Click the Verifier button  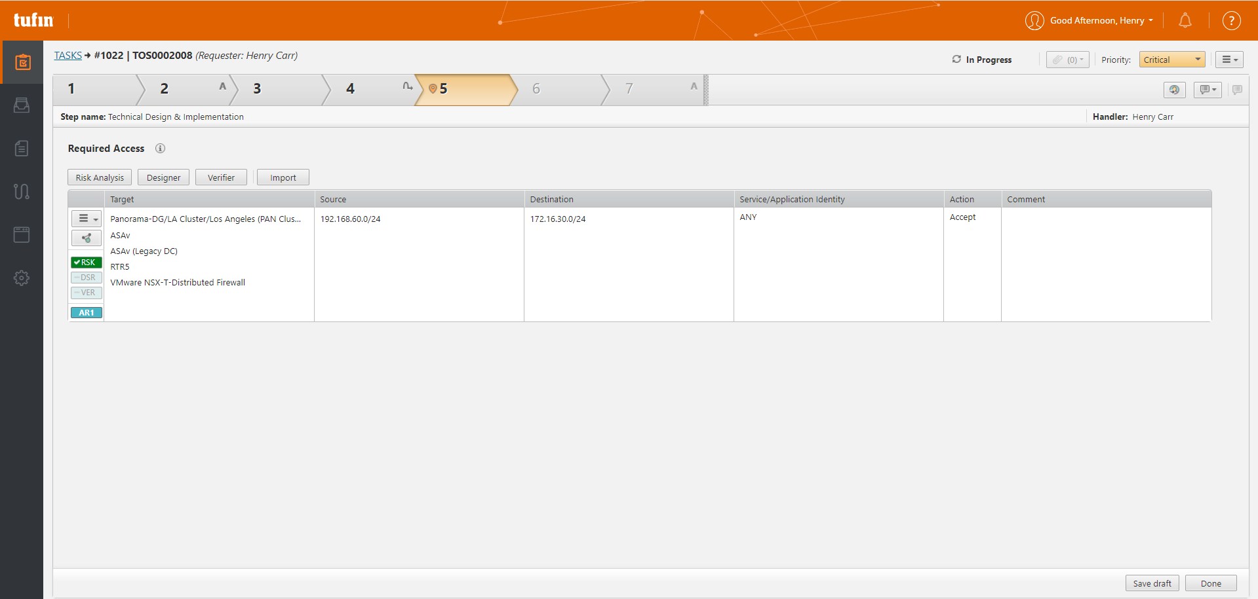click(x=221, y=177)
